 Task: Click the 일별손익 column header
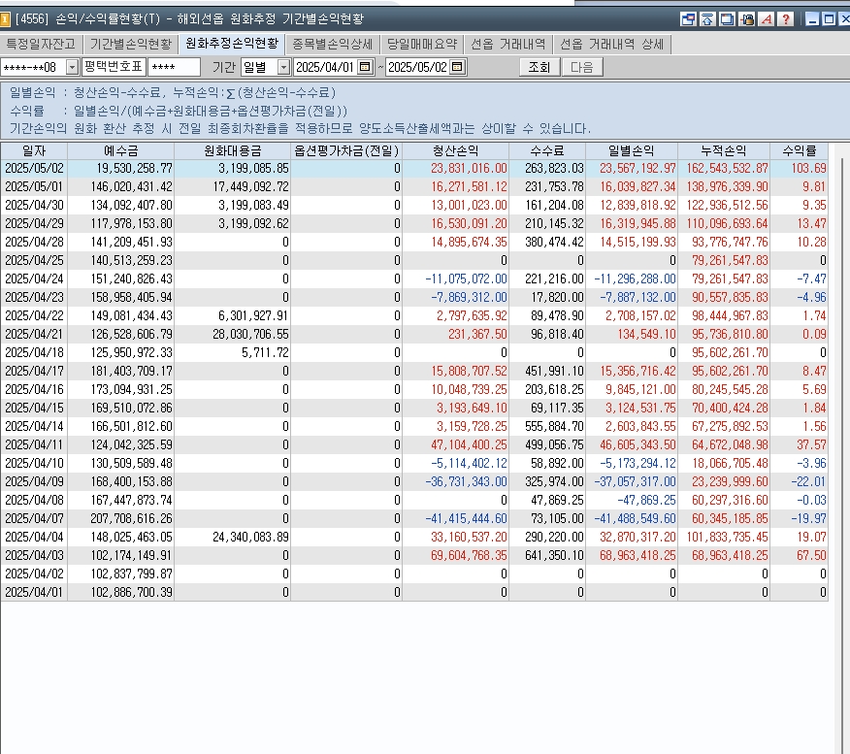pos(632,150)
